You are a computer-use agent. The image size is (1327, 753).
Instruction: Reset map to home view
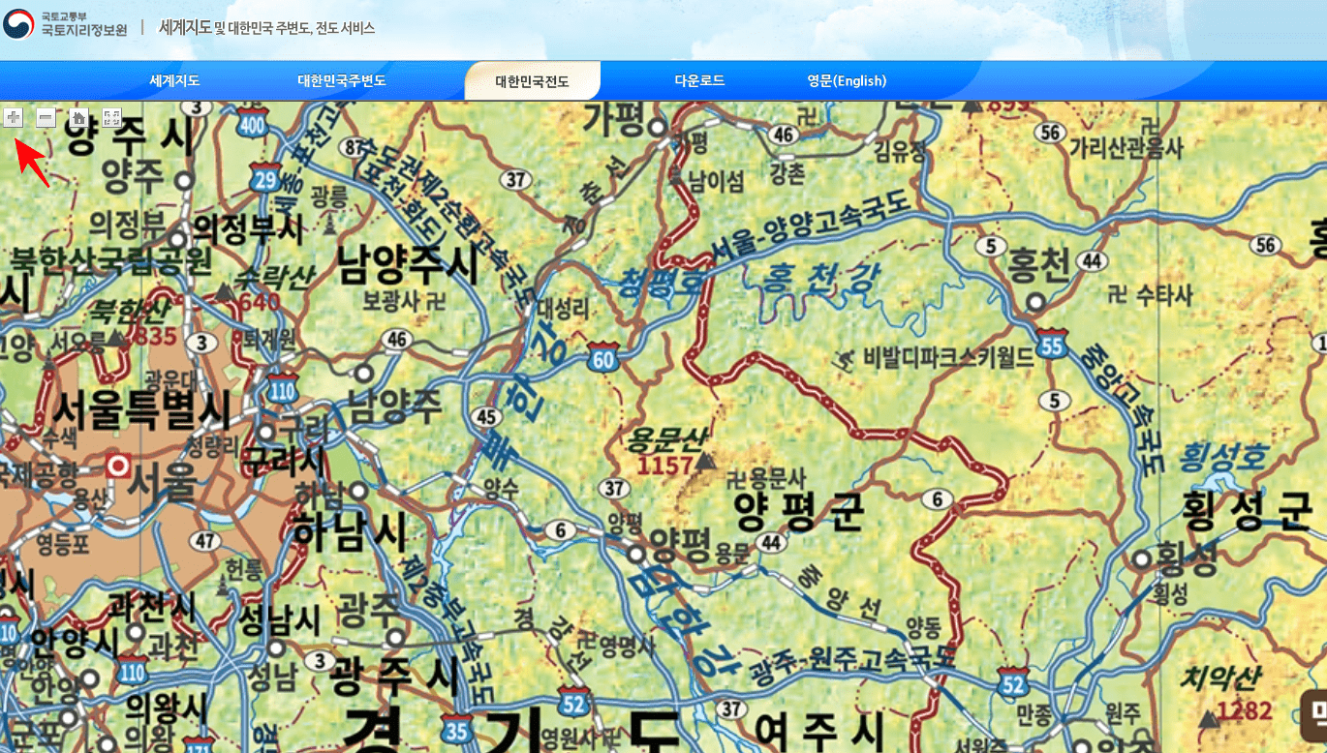click(x=79, y=118)
